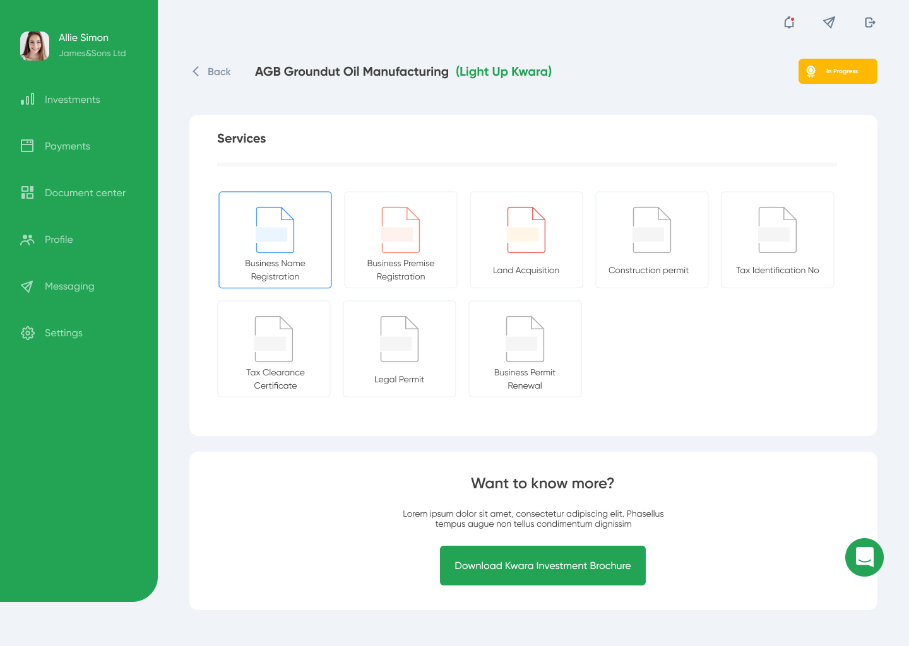Open the Profile menu item
The height and width of the screenshot is (646, 909).
pyautogui.click(x=59, y=240)
